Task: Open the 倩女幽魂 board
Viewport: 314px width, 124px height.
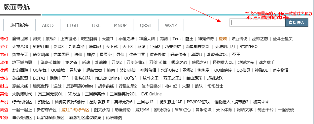Action: pyautogui.click(x=41, y=54)
